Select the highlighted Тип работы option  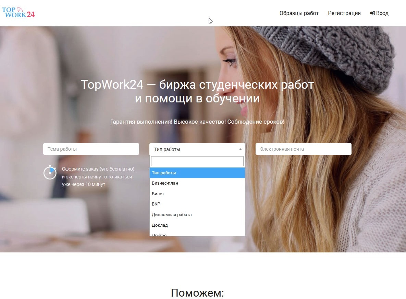pyautogui.click(x=197, y=173)
